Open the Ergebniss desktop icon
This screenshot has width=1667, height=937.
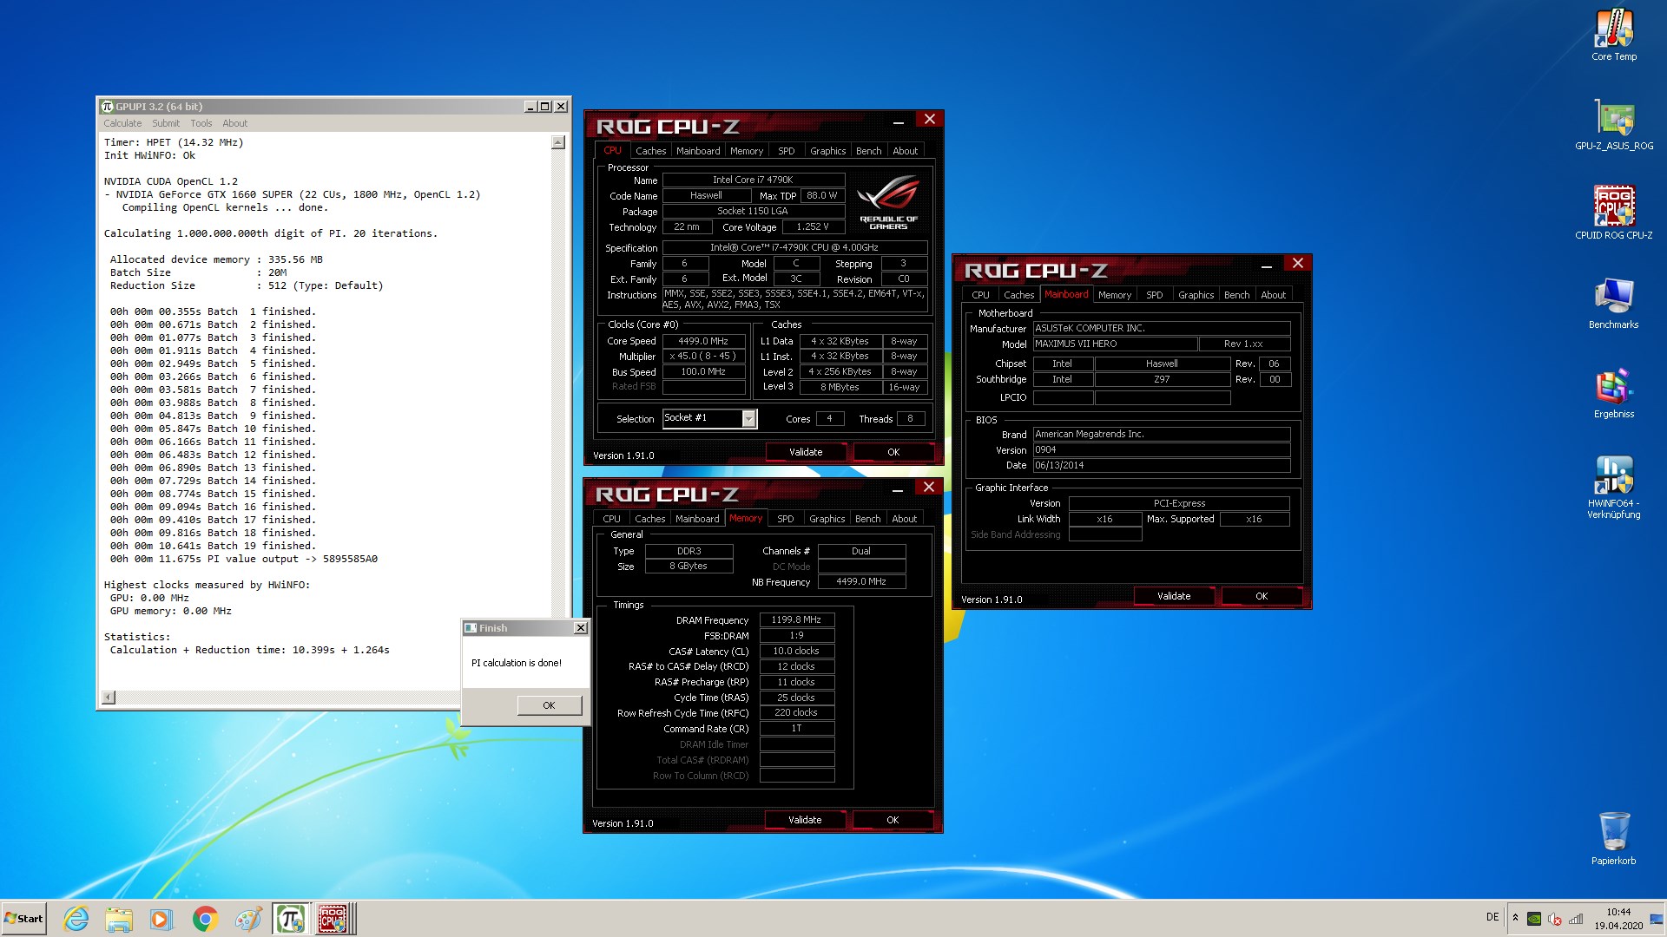click(x=1614, y=393)
